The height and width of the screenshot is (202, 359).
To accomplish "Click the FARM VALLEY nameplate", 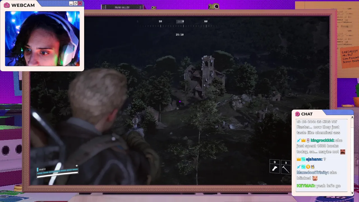I will pos(122,7).
